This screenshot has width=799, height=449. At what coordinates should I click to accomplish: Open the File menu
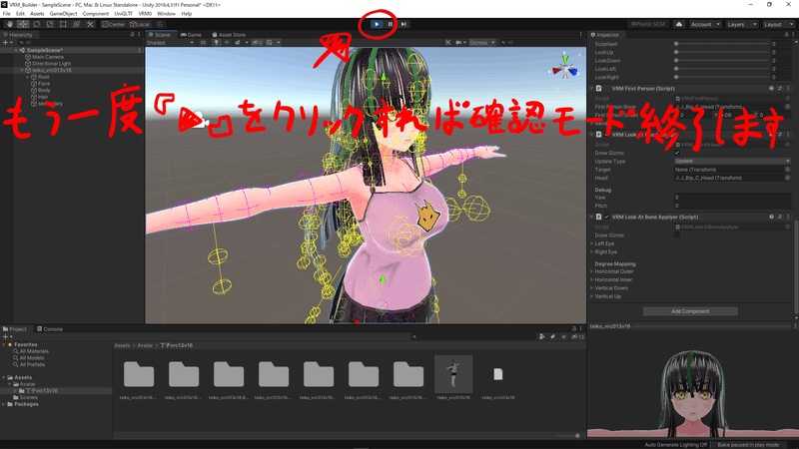[7, 14]
